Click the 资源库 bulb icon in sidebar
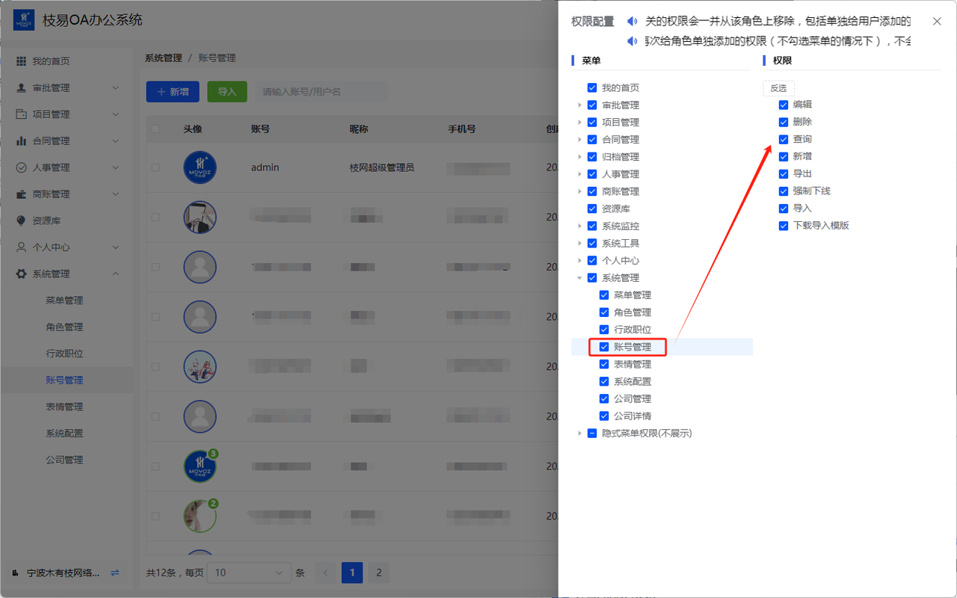The height and width of the screenshot is (598, 957). coord(21,221)
